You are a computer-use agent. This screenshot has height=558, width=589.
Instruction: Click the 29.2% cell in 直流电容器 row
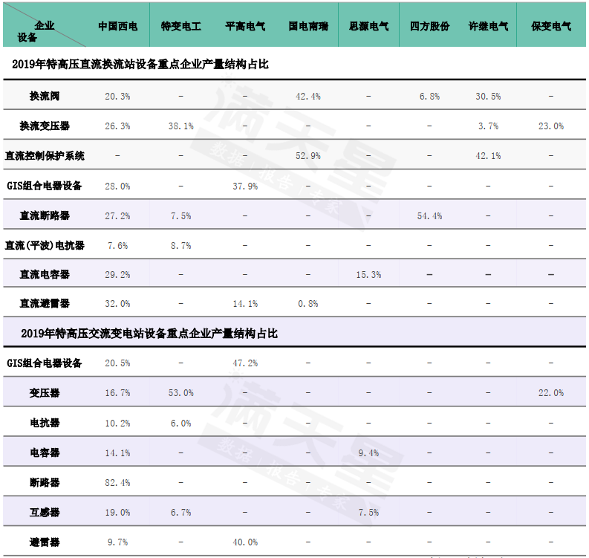point(117,275)
